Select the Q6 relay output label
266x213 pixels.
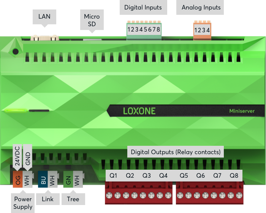click(201, 175)
